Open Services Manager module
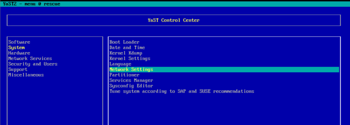 pos(131,80)
